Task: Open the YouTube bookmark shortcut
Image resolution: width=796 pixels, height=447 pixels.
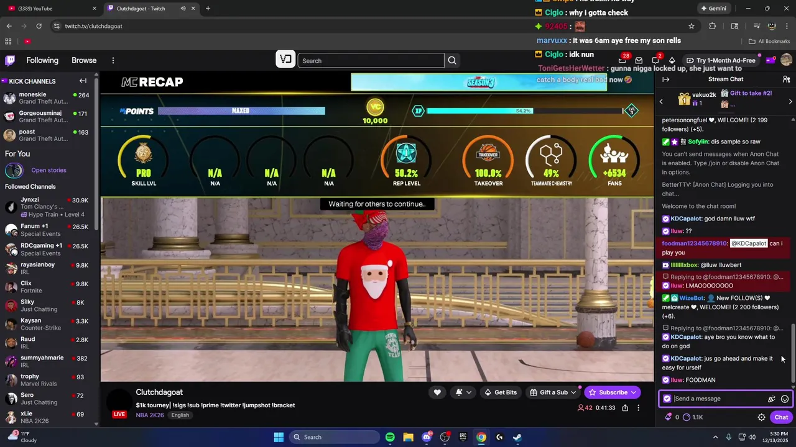Action: 27,41
